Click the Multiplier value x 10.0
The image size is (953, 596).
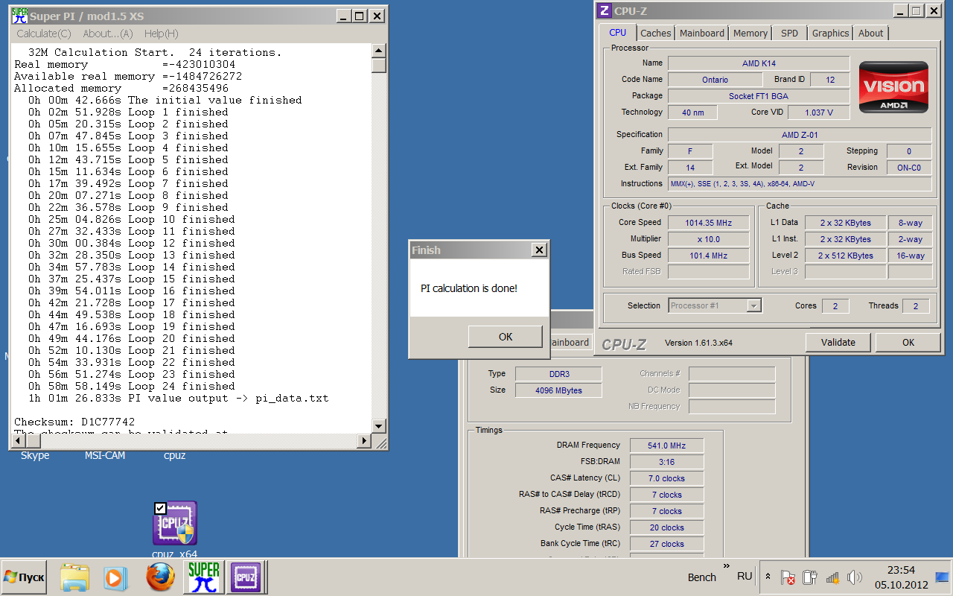tap(710, 239)
